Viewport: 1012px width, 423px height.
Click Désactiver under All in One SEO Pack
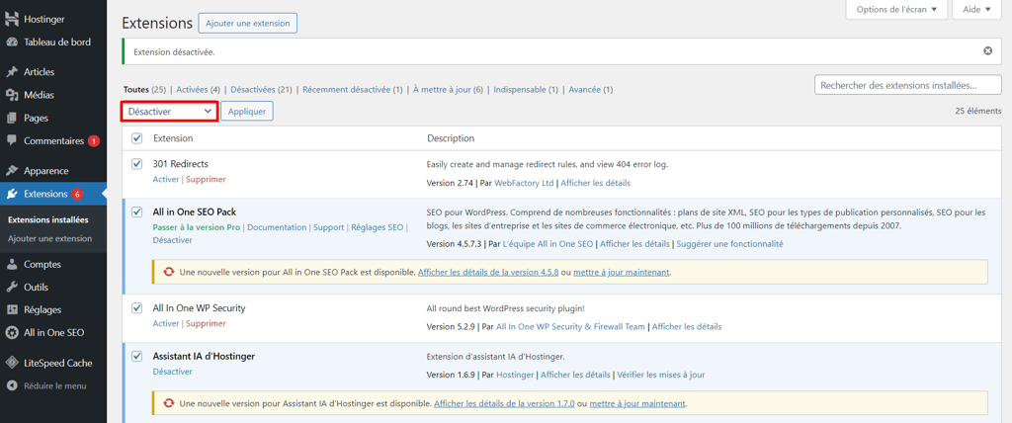pos(172,239)
